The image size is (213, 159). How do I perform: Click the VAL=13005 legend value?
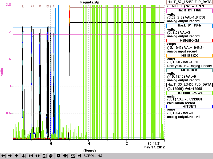click(x=193, y=89)
